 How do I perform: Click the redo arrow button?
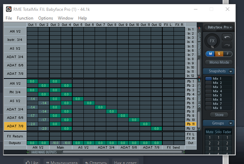coord(227,45)
